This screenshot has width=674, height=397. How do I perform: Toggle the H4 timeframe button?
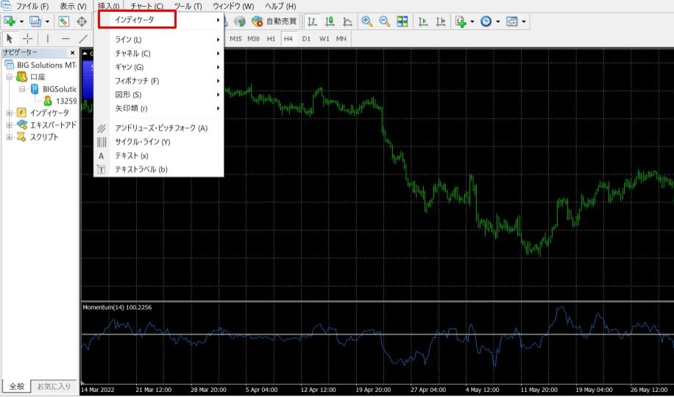(288, 38)
